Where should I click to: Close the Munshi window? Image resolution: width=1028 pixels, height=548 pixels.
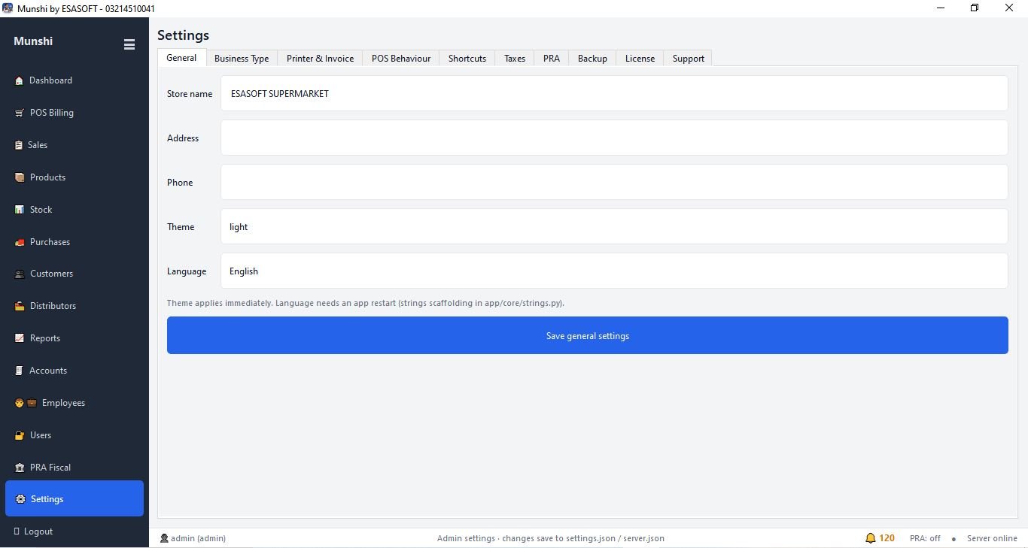[x=1009, y=8]
